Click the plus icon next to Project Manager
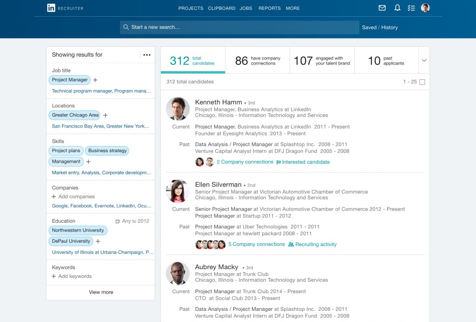The image size is (476, 322). click(x=95, y=80)
